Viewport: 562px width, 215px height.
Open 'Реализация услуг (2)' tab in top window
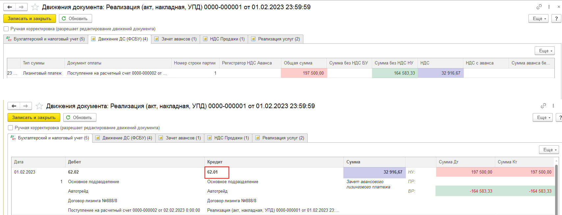pos(275,39)
